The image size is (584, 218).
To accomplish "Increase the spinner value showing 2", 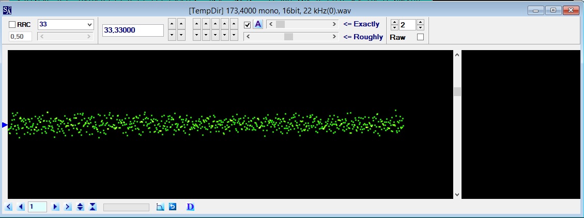I will 421,22.
